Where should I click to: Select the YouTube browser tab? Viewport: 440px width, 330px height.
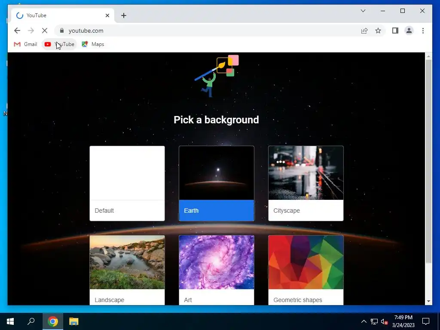pos(63,15)
